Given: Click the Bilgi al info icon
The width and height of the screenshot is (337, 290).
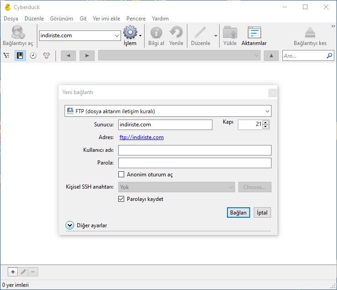Looking at the screenshot, I should pos(156,32).
